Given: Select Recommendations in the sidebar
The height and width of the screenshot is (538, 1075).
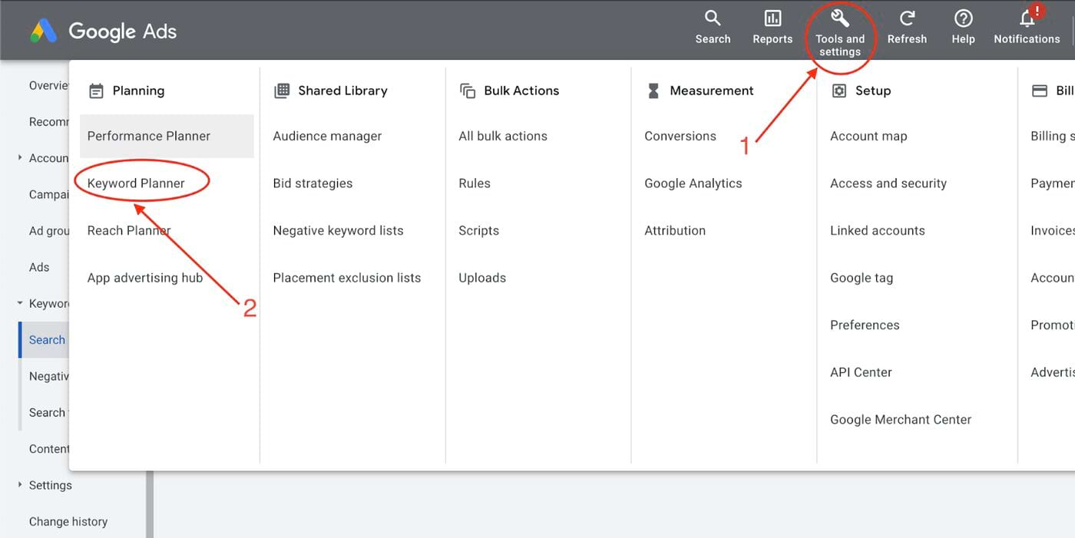Looking at the screenshot, I should [x=49, y=121].
